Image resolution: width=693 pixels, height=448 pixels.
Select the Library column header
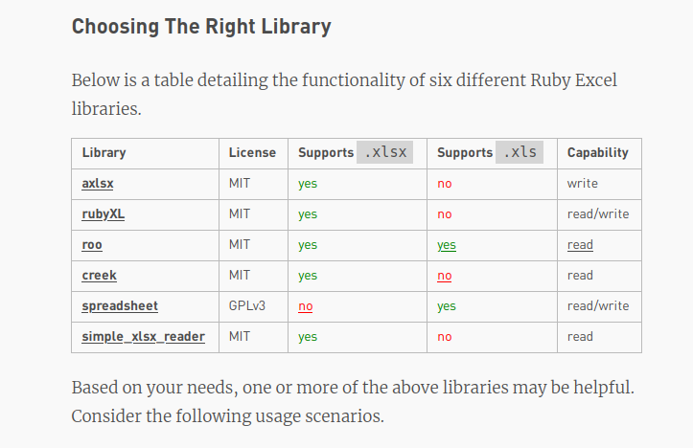coord(104,152)
